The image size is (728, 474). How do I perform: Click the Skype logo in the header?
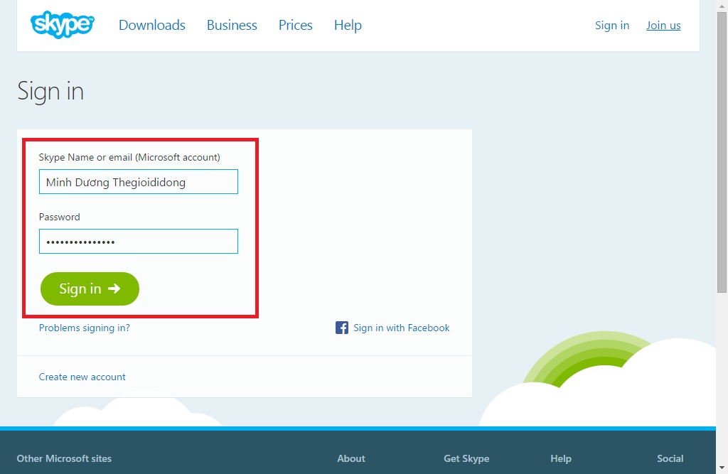click(62, 25)
